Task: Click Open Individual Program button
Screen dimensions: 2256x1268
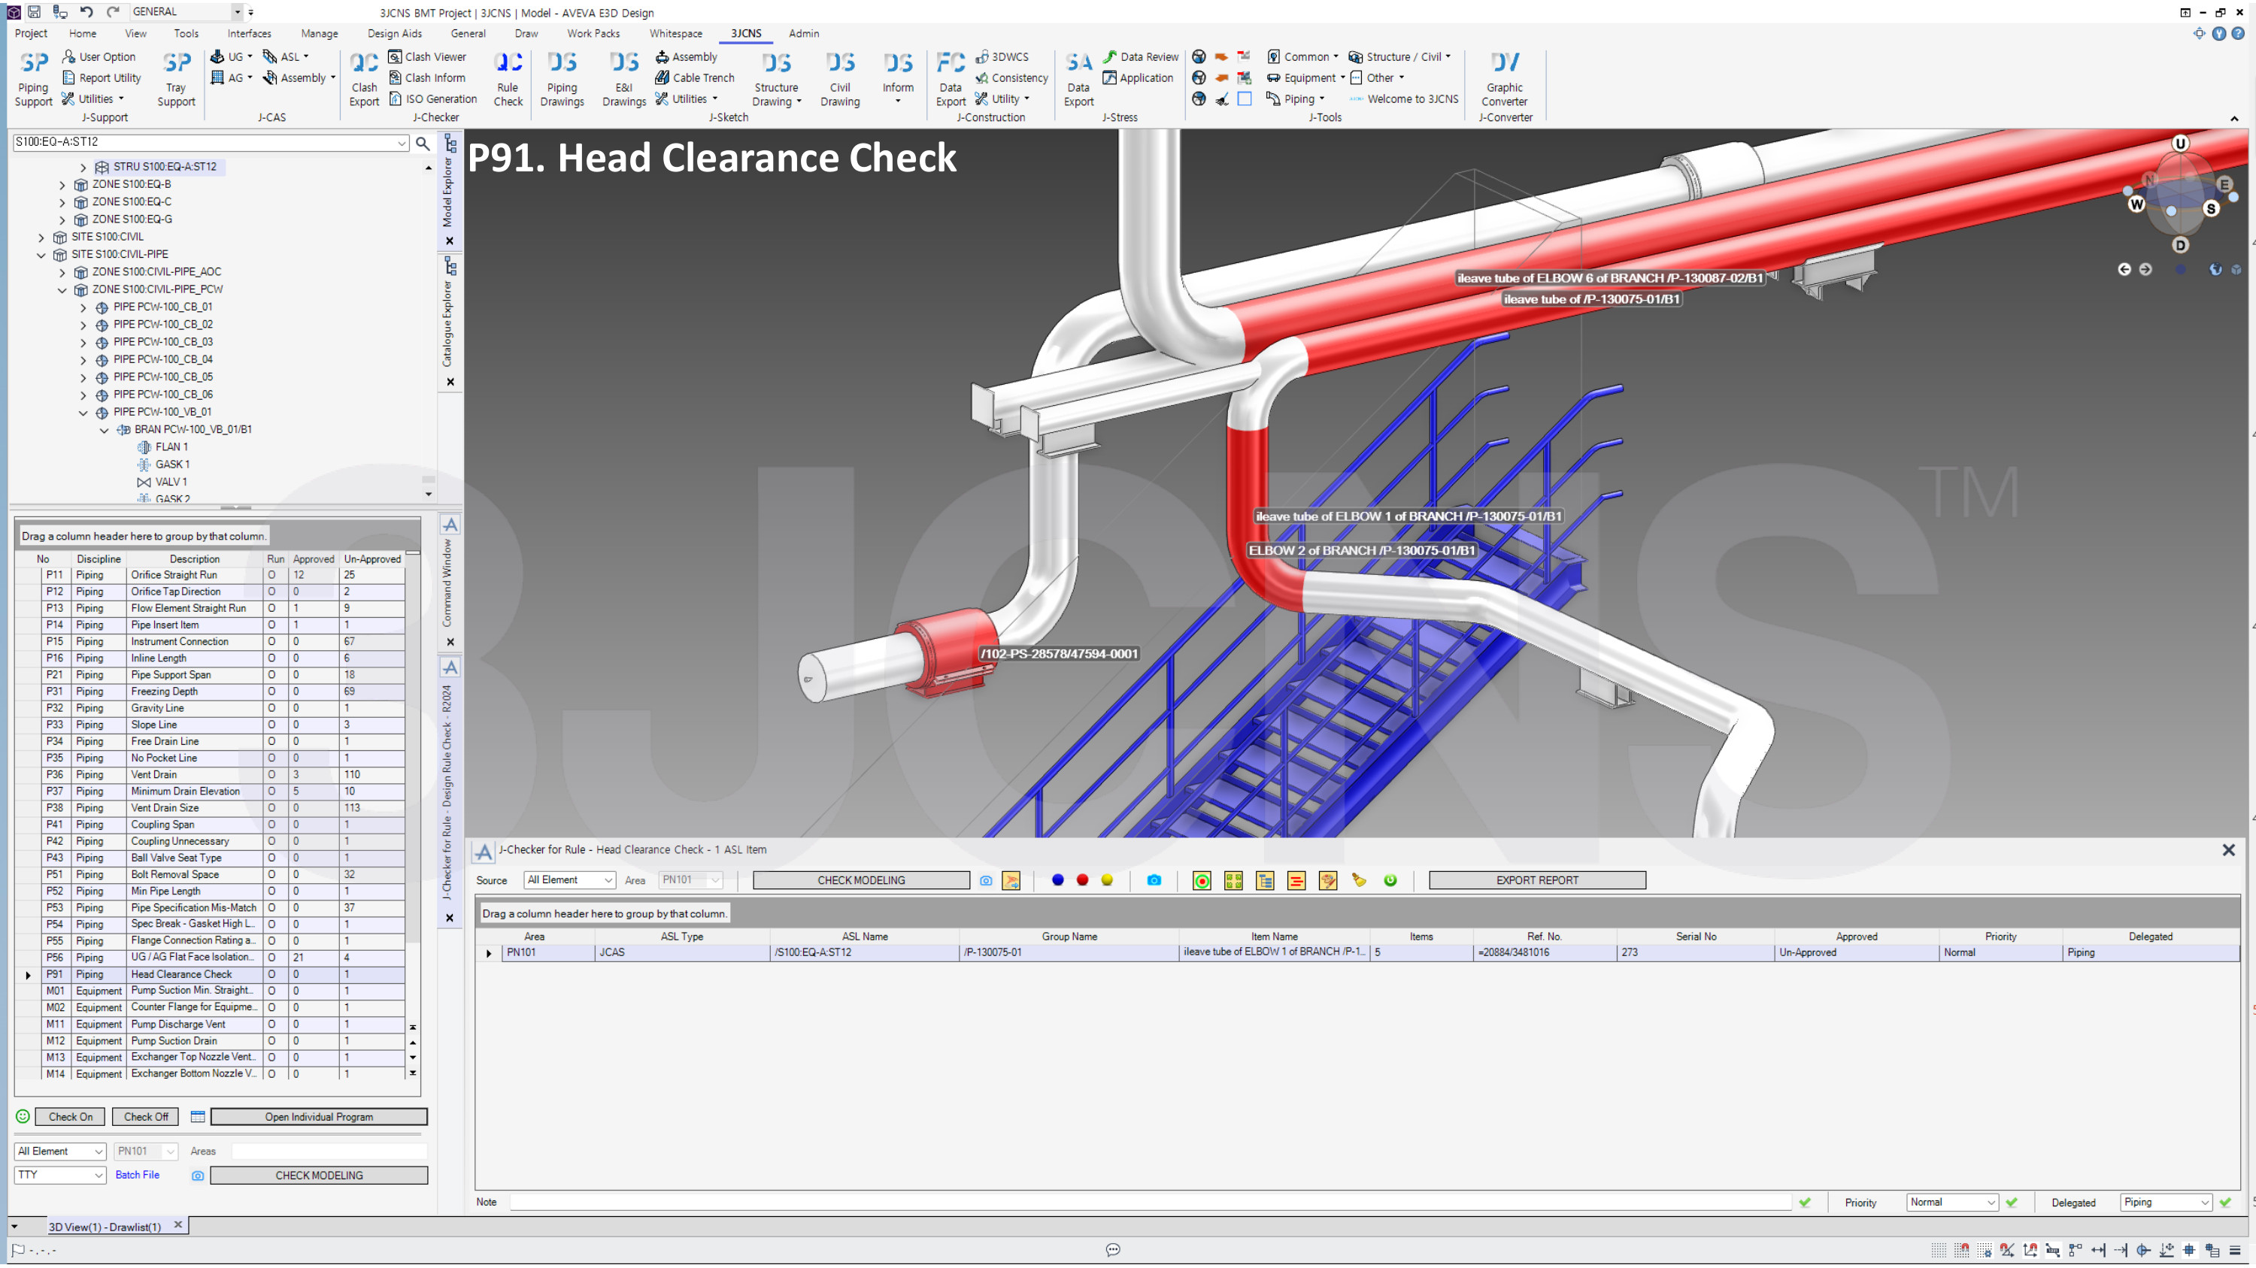Action: (x=319, y=1118)
